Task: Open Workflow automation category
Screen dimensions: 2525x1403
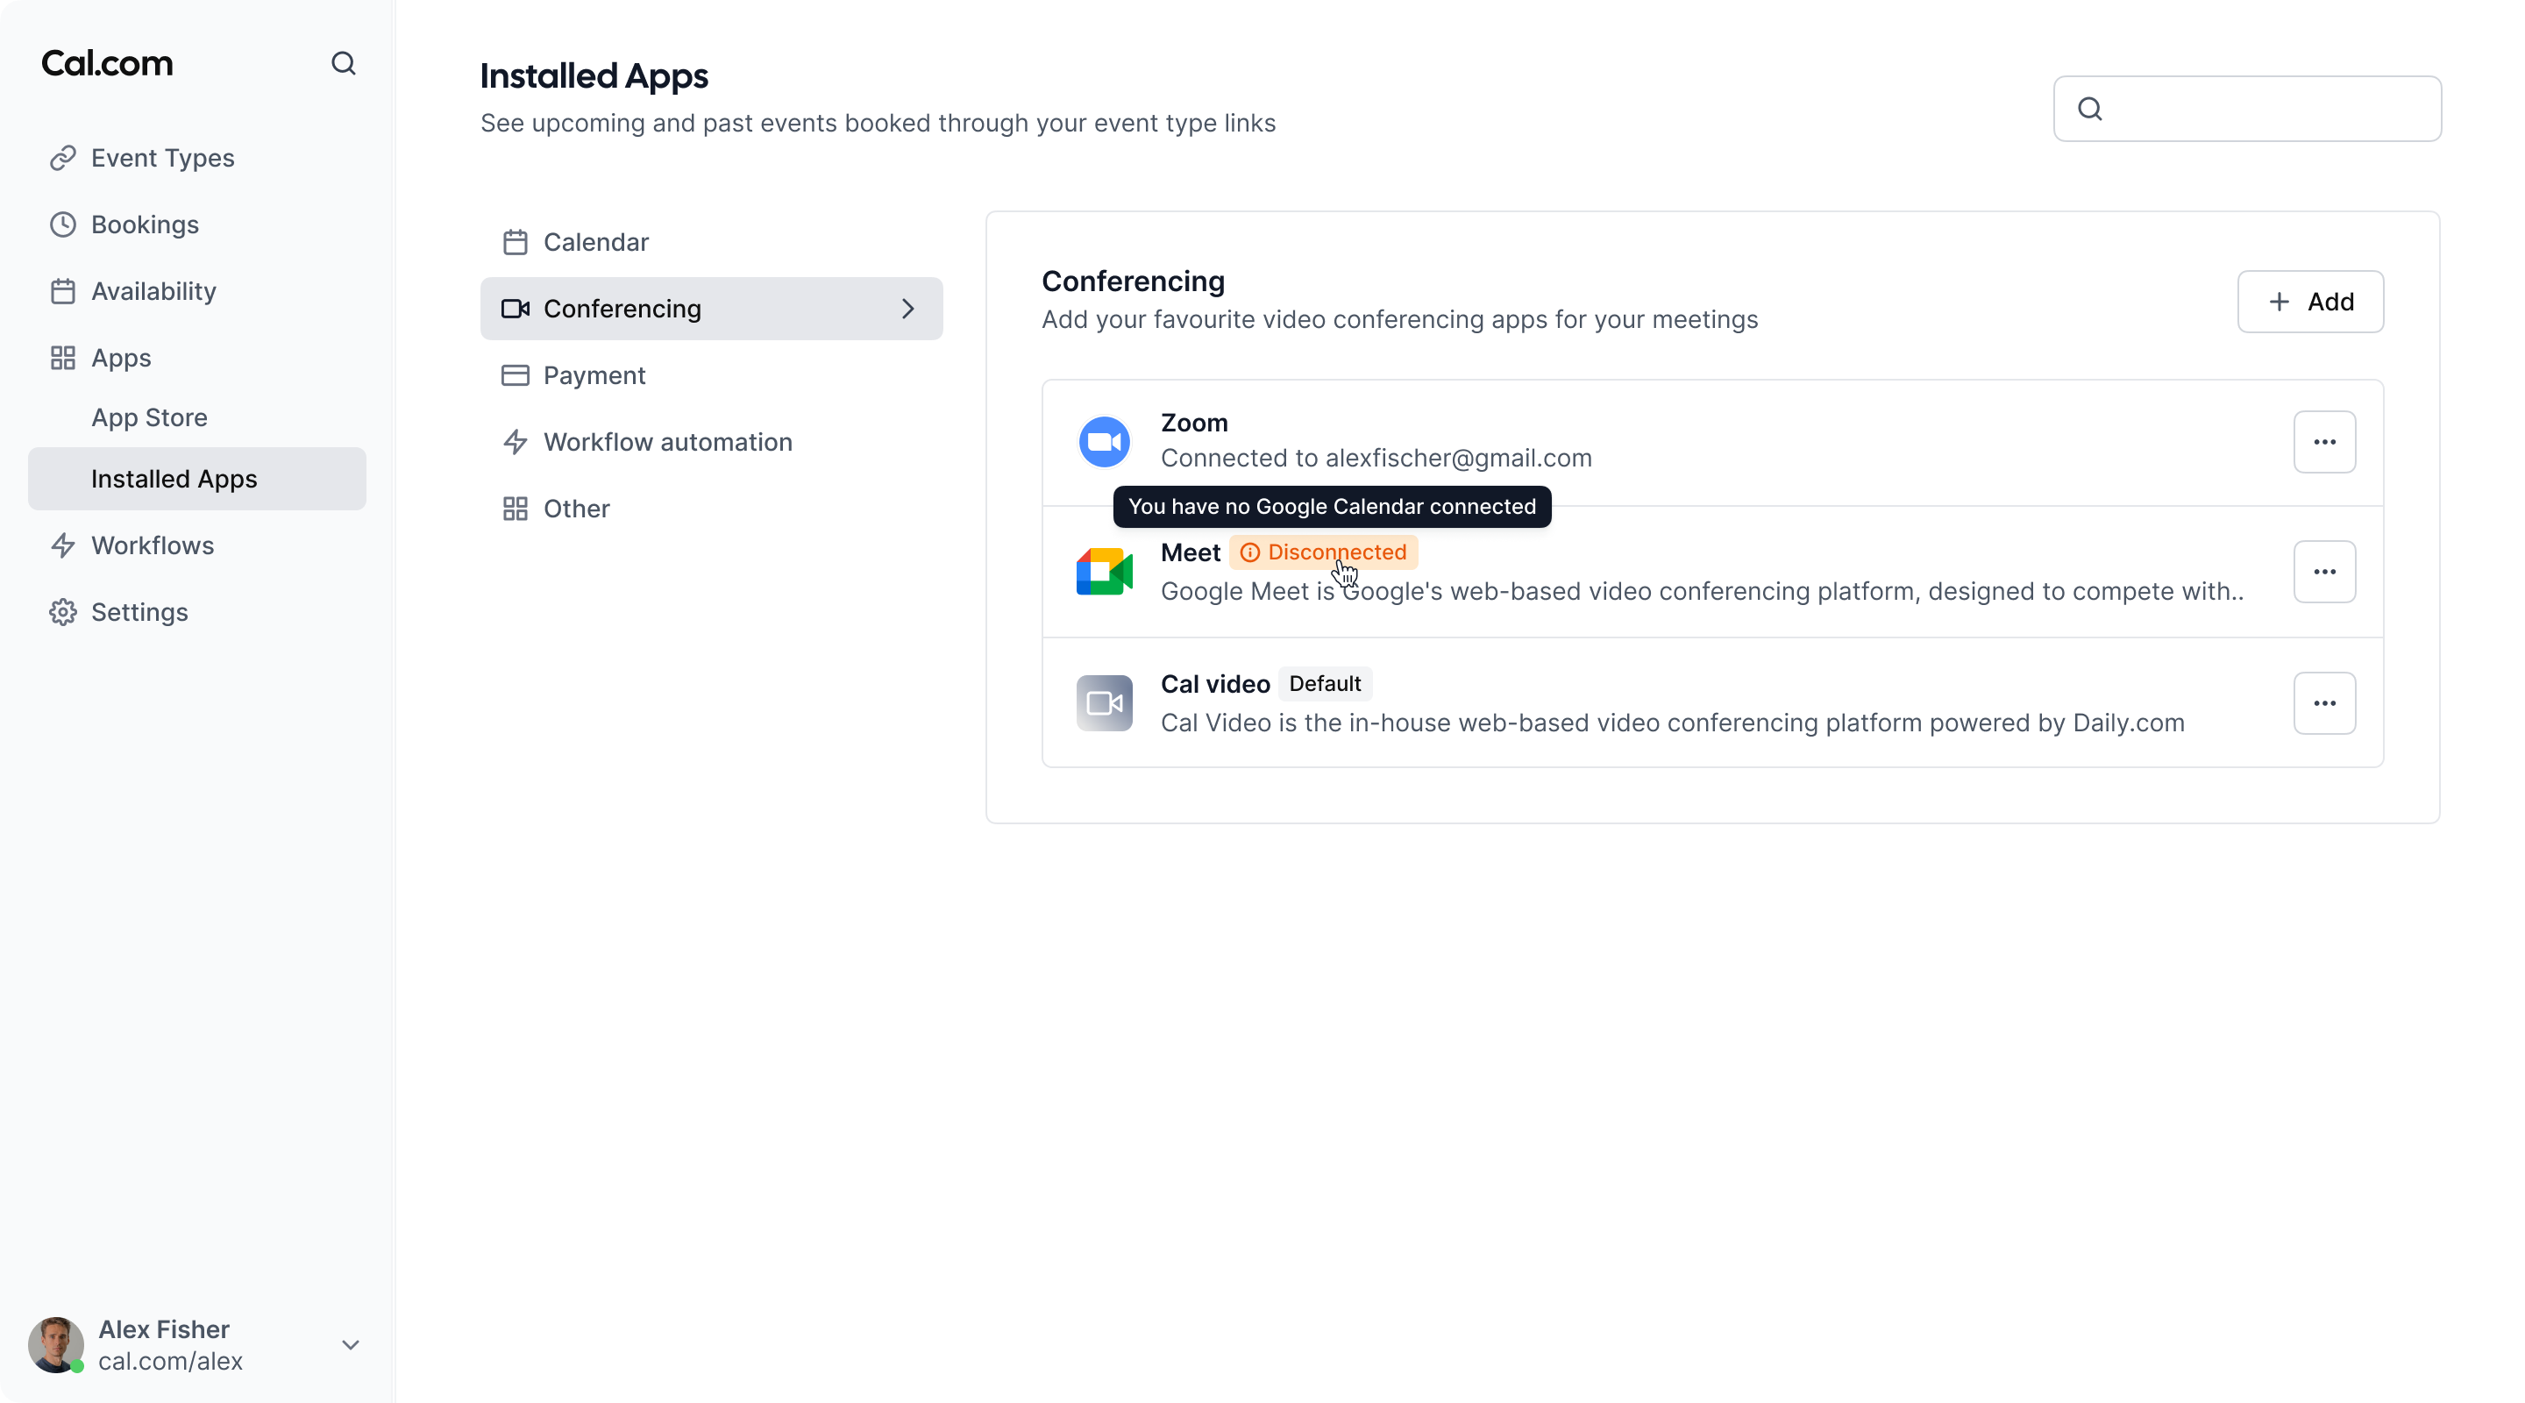Action: [x=667, y=442]
